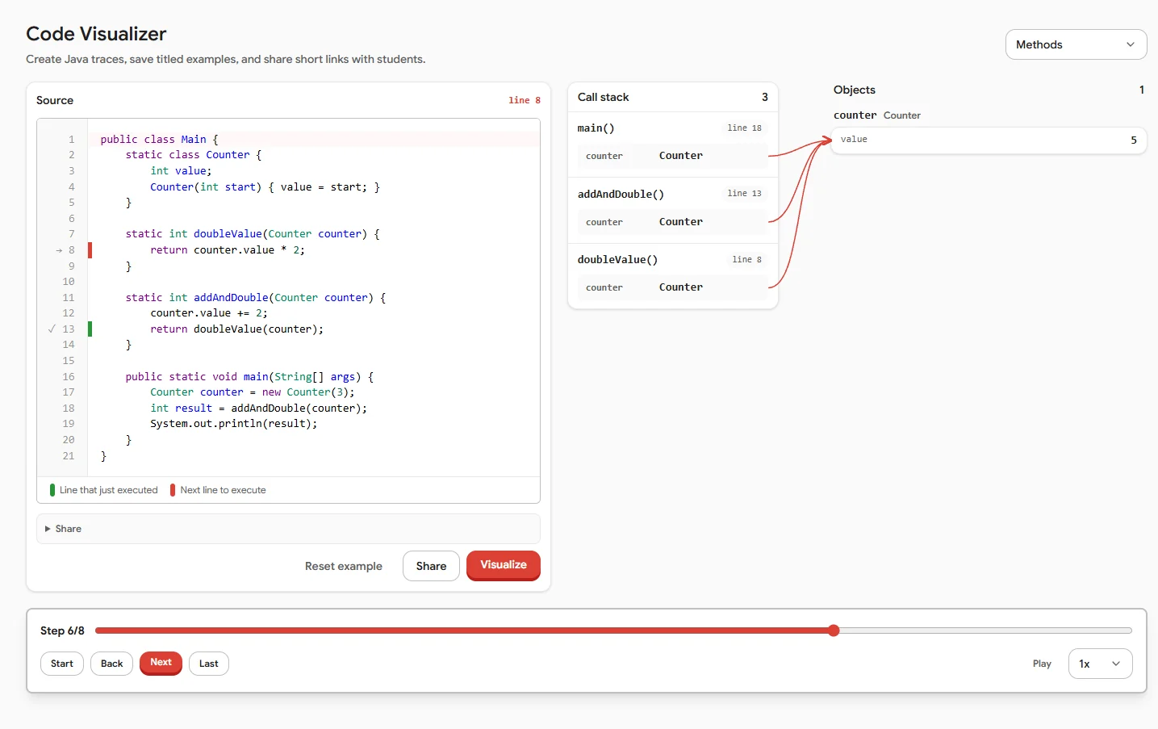Image resolution: width=1158 pixels, height=729 pixels.
Task: Click the arrow marker on line 8
Action: click(59, 250)
